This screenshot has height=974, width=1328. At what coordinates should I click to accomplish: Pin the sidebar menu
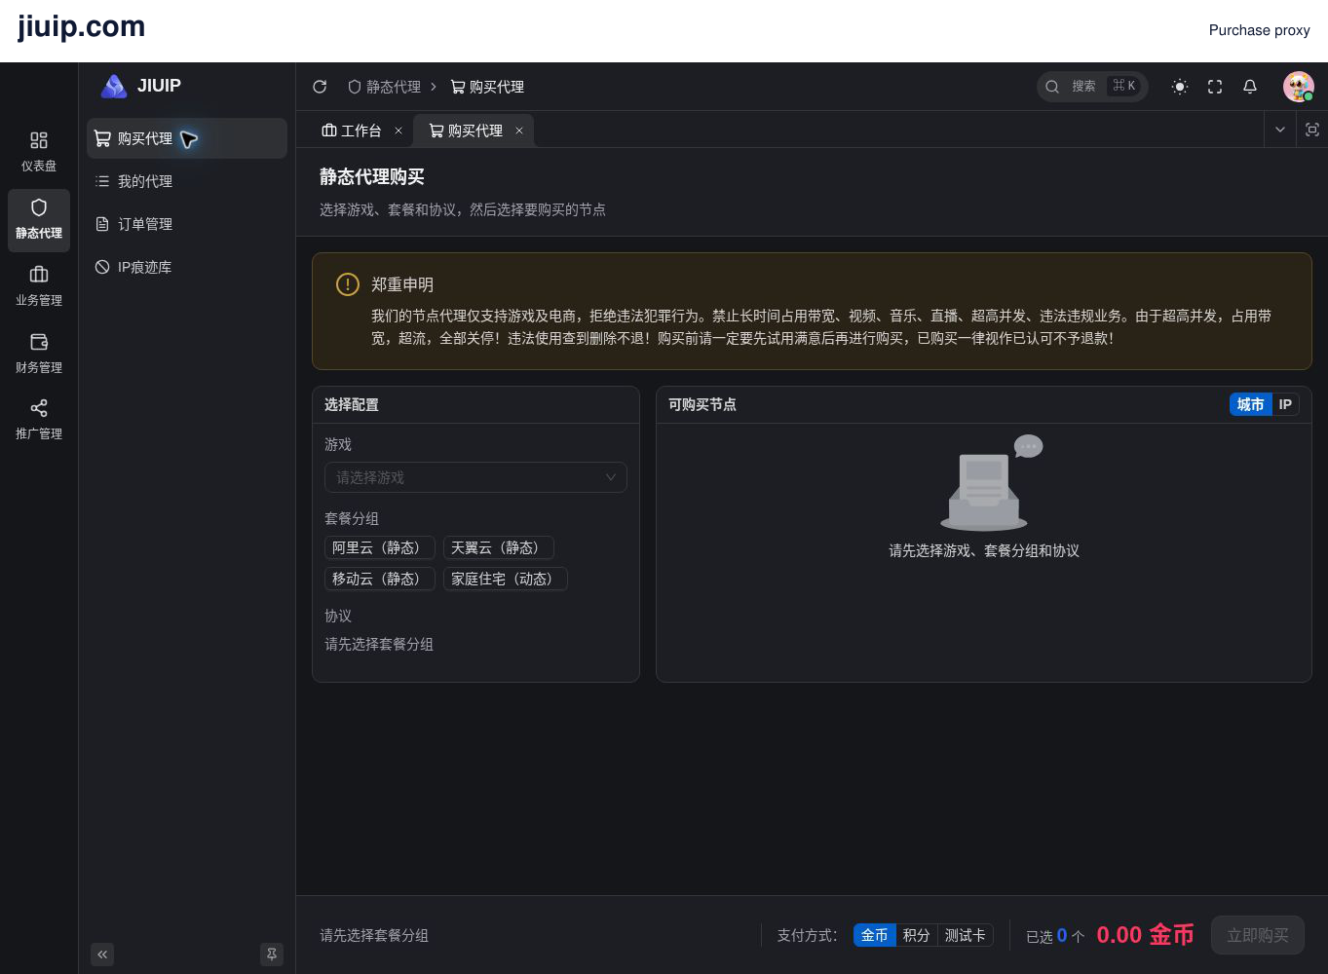pos(272,955)
